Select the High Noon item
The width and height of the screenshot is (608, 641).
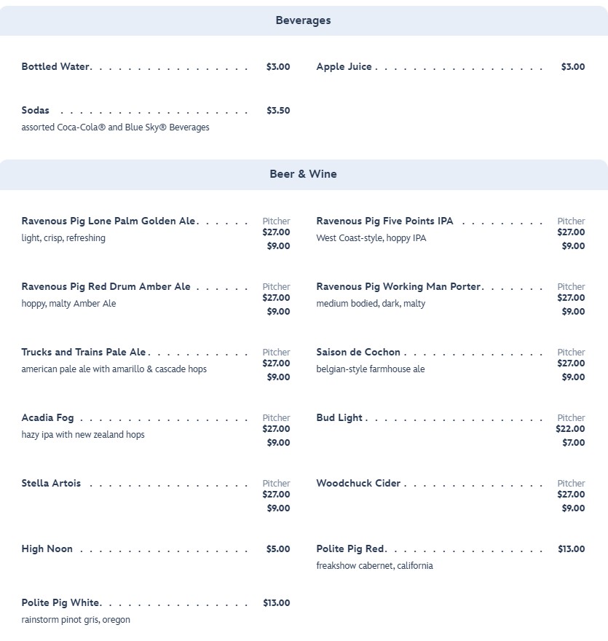pos(47,549)
